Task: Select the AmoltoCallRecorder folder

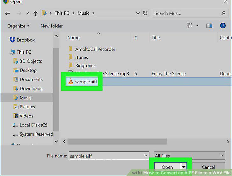Action: (x=92, y=49)
